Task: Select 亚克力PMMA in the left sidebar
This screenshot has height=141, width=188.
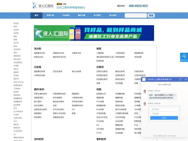Action: pyautogui.click(x=19, y=82)
